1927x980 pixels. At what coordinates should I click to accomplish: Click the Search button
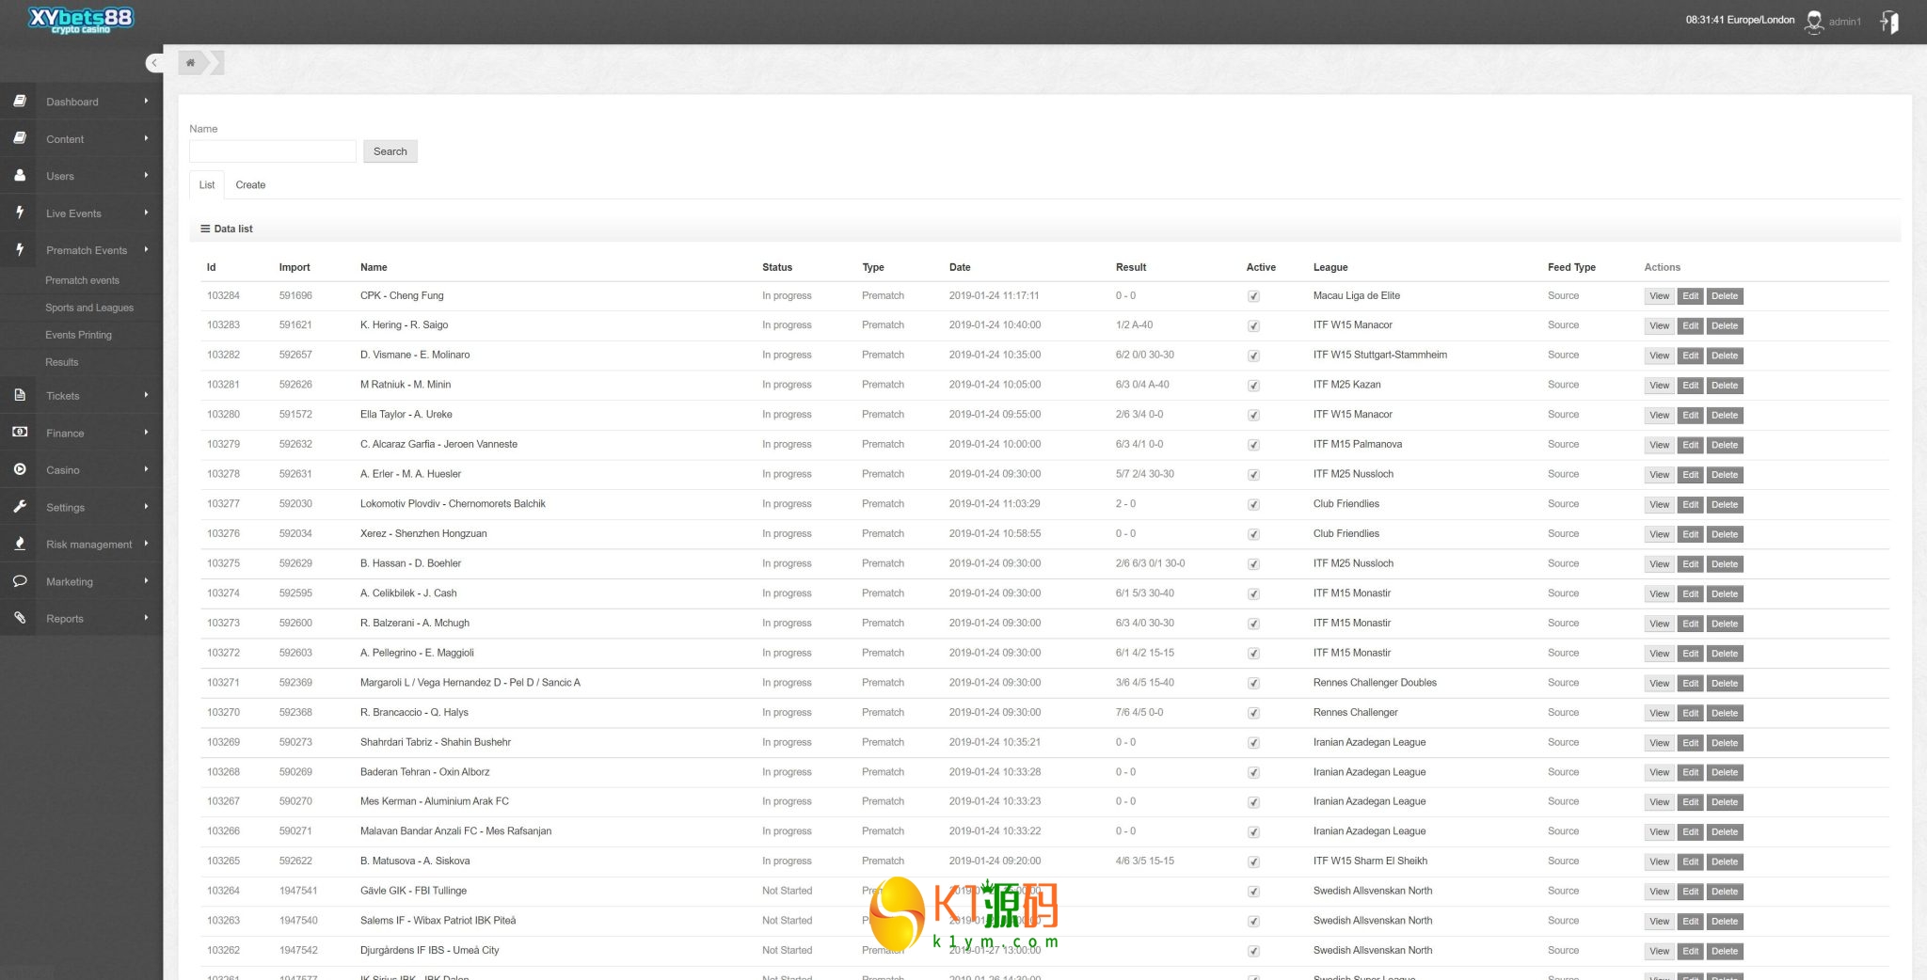390,151
